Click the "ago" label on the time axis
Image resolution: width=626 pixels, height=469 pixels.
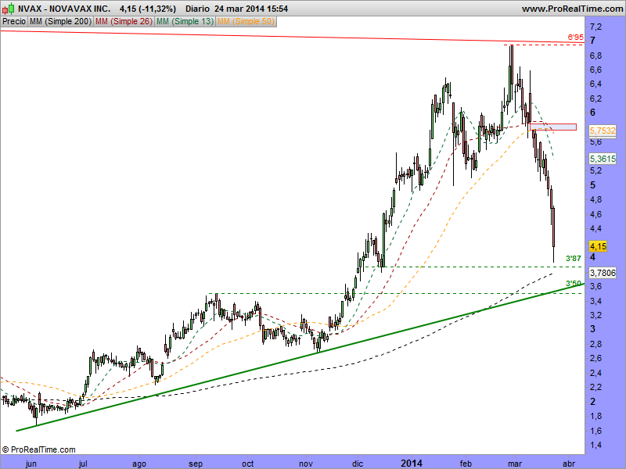pos(139,464)
